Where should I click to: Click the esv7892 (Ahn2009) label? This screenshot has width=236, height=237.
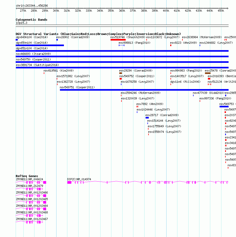[x=150, y=104]
